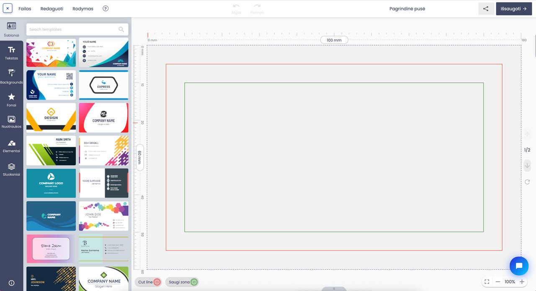Open the Elementai shapes panel
This screenshot has width=536, height=291.
click(12, 146)
